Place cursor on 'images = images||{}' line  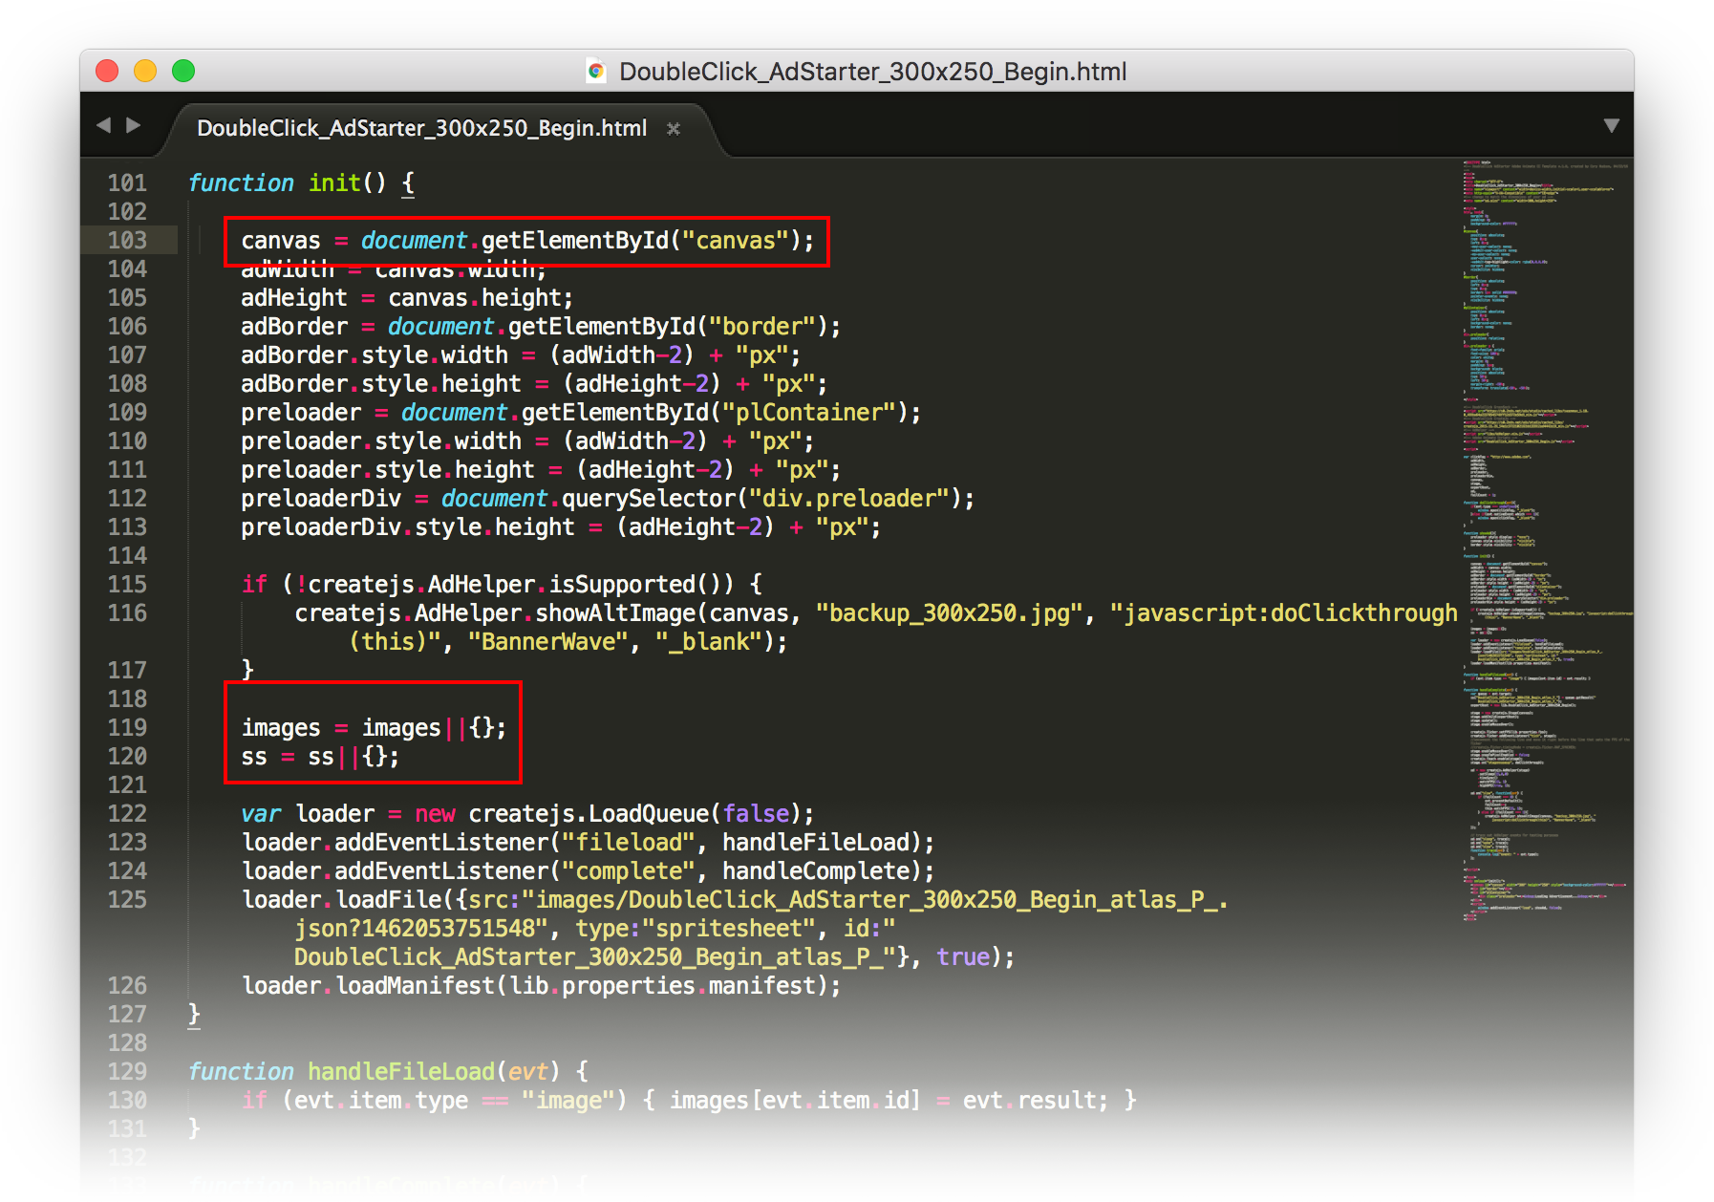point(373,728)
